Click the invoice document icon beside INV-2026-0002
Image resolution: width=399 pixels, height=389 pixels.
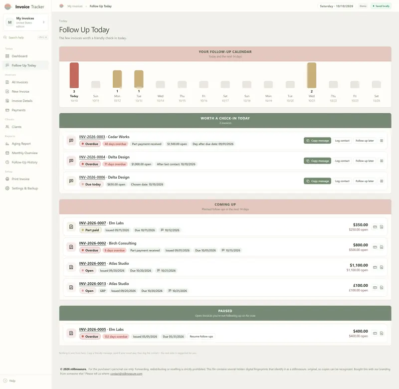71,247
